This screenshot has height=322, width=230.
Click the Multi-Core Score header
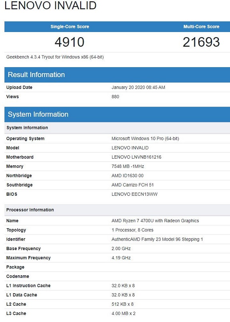[201, 26]
